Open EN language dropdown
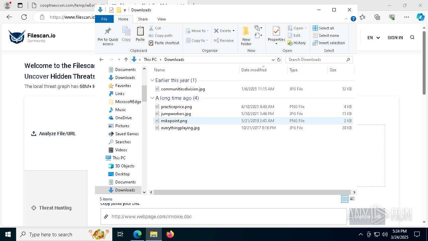 coord(374,38)
